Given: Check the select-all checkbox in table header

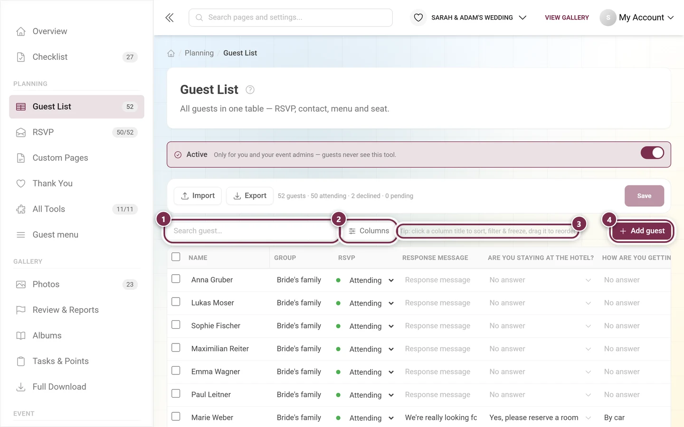Looking at the screenshot, I should (176, 257).
